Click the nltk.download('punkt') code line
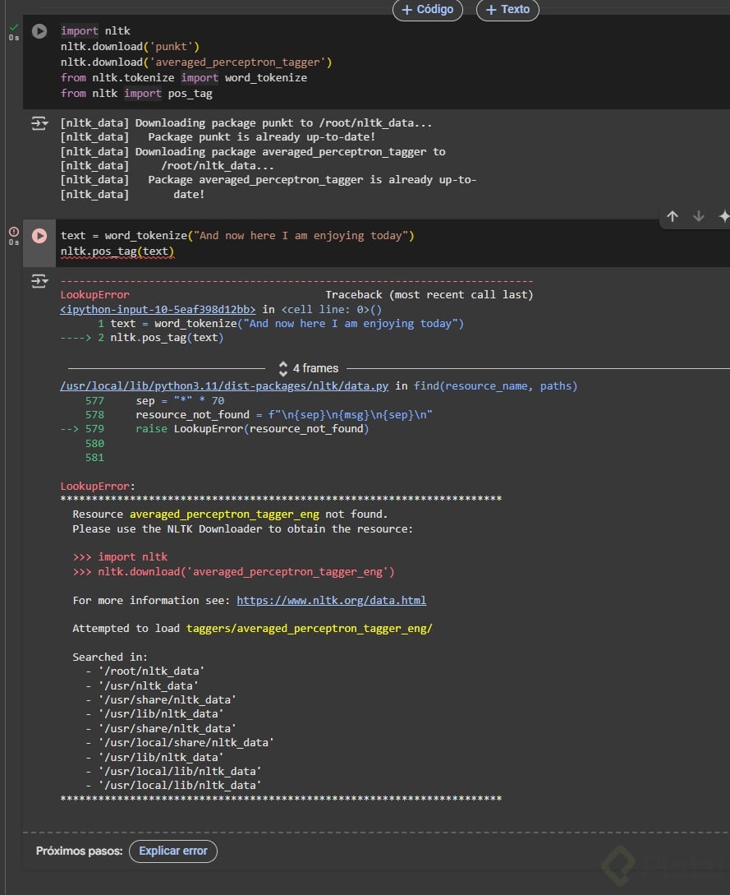 (x=130, y=47)
